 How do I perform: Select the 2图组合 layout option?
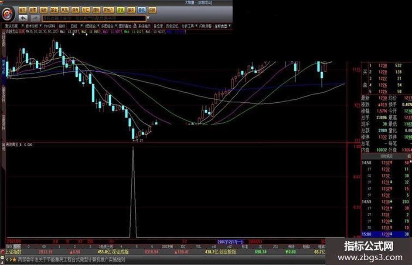coord(90,26)
